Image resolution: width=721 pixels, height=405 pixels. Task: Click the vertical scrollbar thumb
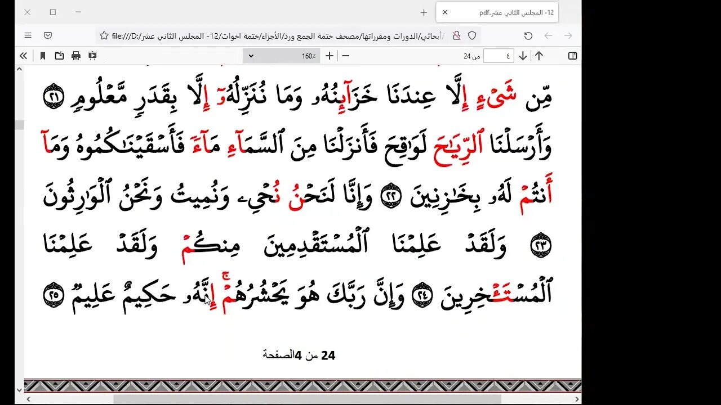(x=19, y=125)
